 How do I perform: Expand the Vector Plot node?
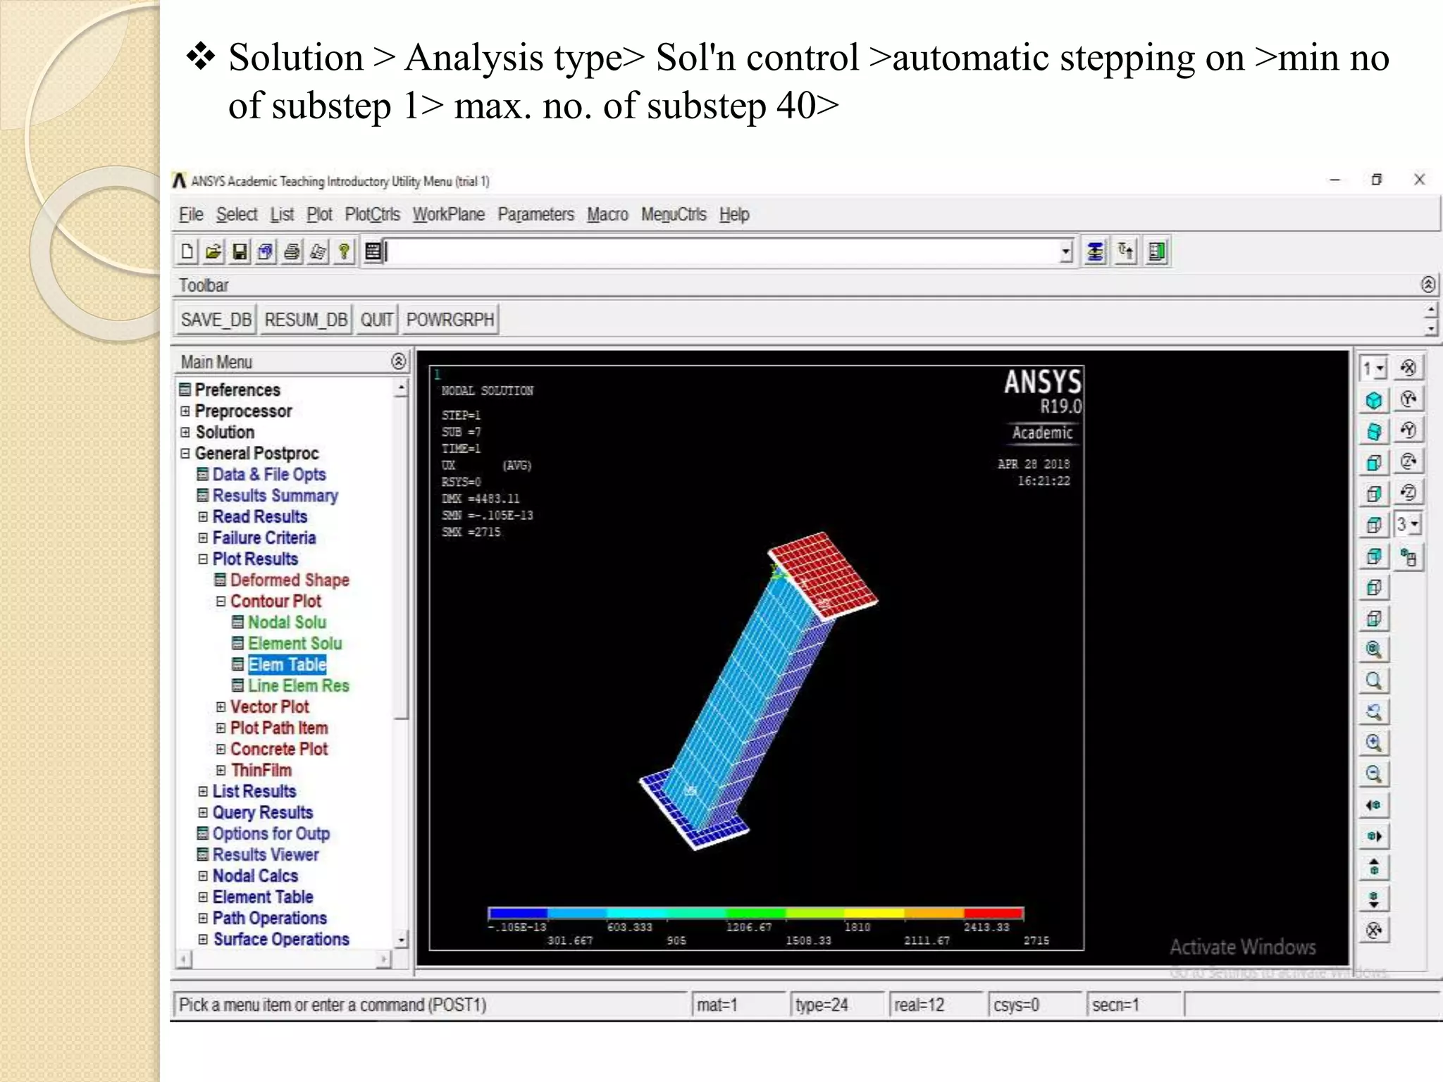[221, 707]
